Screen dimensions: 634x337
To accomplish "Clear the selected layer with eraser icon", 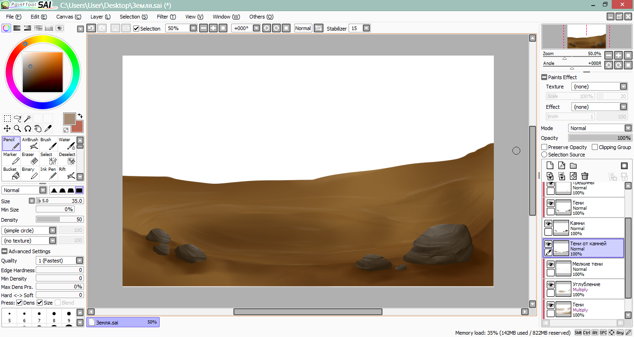I will (573, 176).
